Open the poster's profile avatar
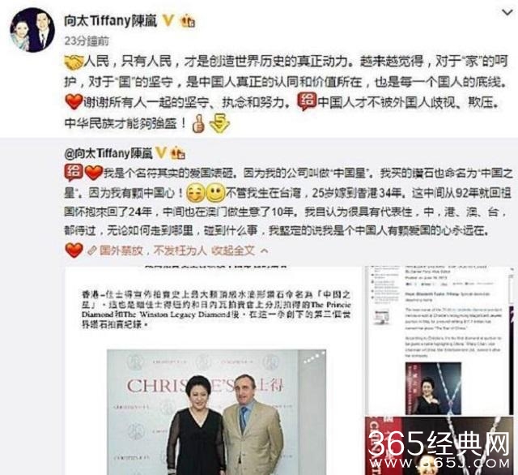The image size is (518, 475). tap(32, 30)
